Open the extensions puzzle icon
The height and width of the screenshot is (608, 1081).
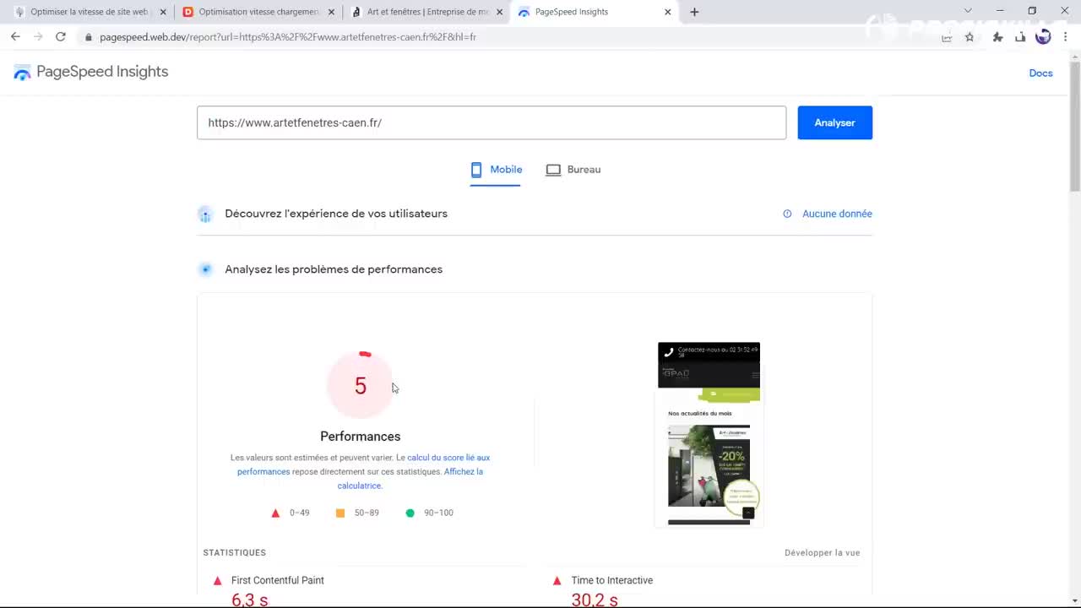(997, 37)
